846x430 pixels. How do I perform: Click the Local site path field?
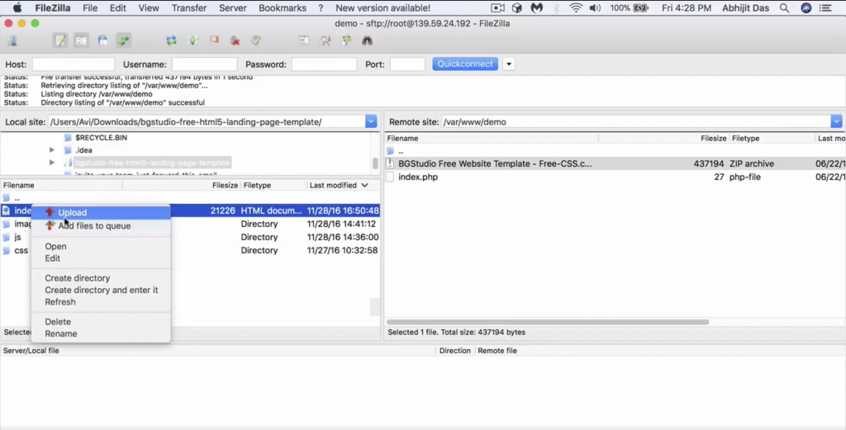(207, 122)
